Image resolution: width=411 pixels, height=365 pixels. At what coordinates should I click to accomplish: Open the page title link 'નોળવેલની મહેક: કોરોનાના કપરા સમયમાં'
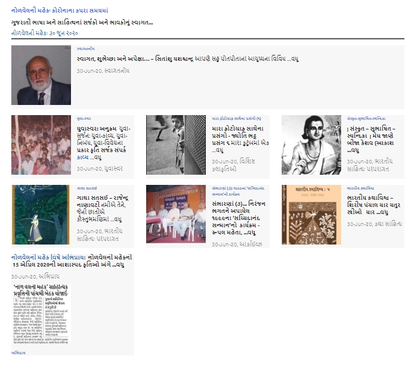60,11
